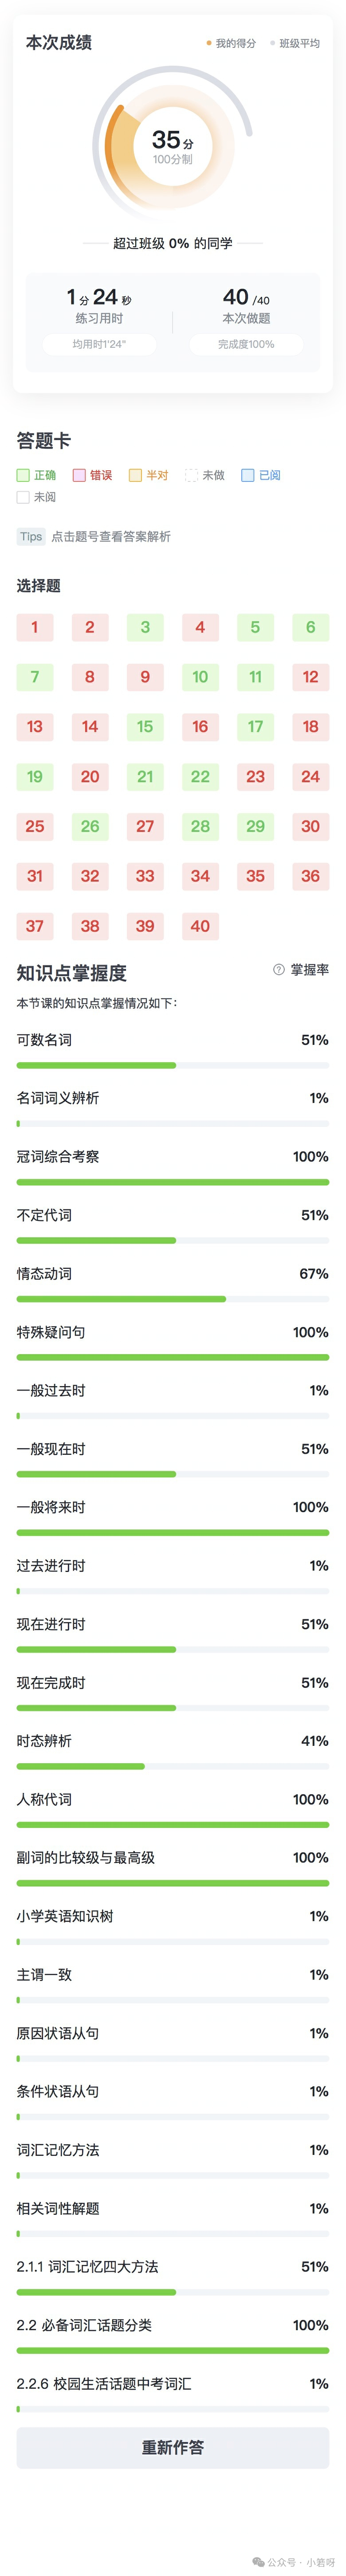Click the 35分 circular score gauge
This screenshot has width=346, height=2576.
[x=172, y=146]
